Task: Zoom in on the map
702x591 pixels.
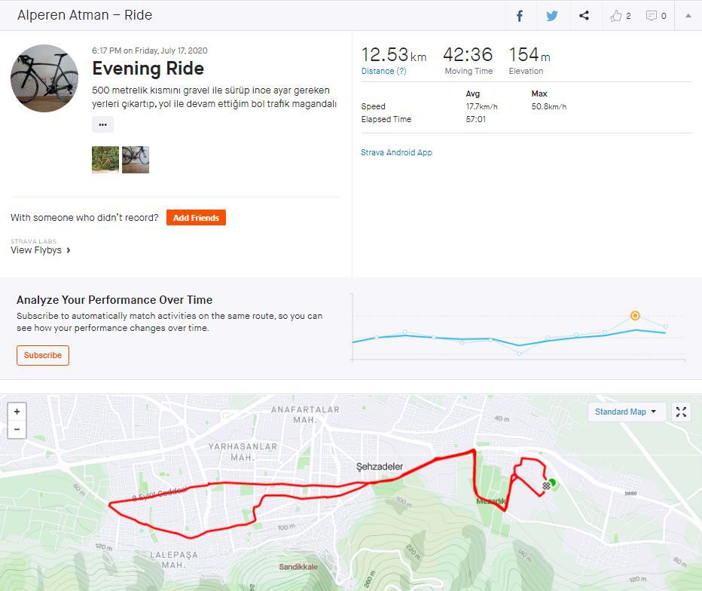Action: coord(17,412)
